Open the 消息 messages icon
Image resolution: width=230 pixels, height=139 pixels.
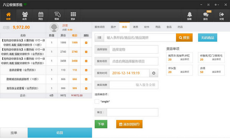click(205, 16)
